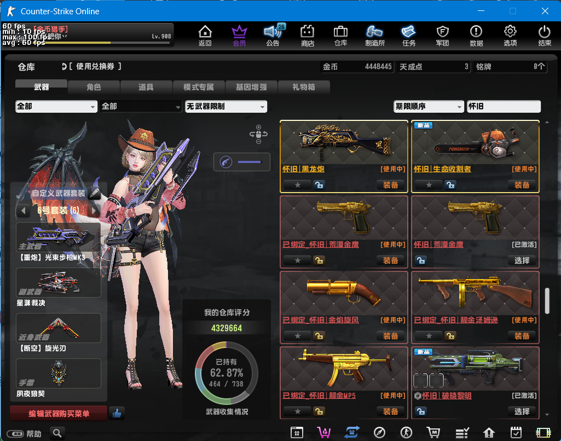This screenshot has width=561, height=441.
Task: Click 装备 on the 怀旧|黑龙炮 card
Action: [x=390, y=185]
